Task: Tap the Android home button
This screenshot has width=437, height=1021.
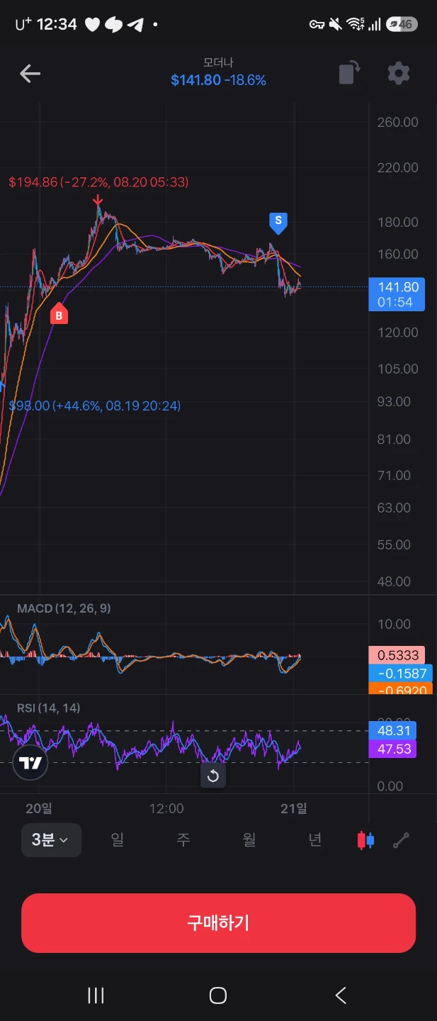Action: tap(218, 995)
